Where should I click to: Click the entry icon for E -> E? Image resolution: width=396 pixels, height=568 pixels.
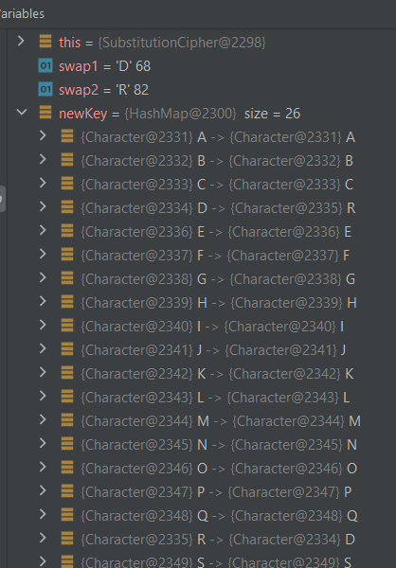click(x=67, y=231)
